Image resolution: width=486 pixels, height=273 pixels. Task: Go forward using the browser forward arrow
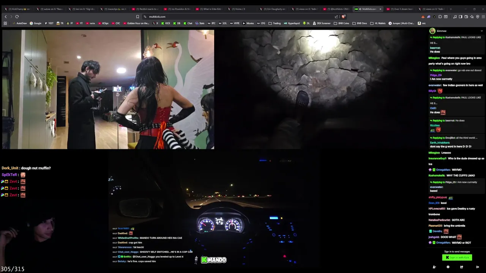[x=11, y=17]
